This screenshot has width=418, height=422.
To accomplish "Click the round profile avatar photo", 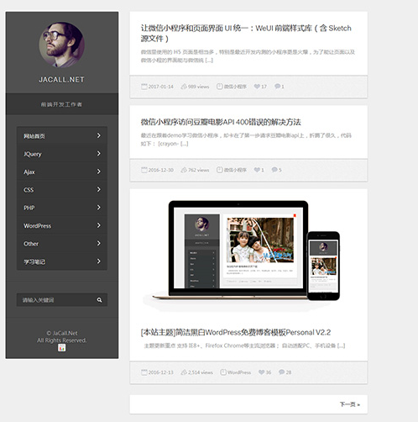I will pos(62,45).
